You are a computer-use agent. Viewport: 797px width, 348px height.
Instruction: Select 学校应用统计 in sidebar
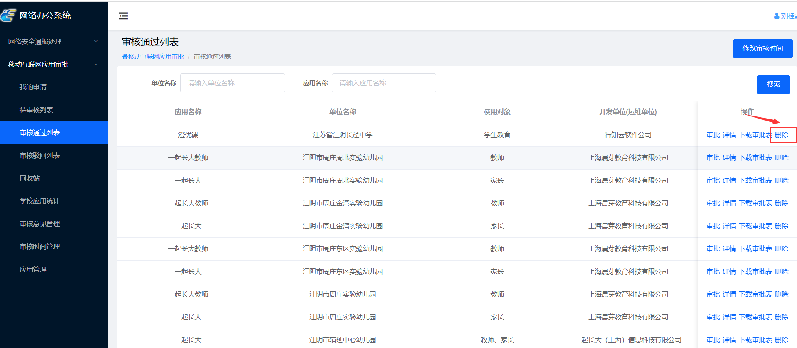click(40, 201)
